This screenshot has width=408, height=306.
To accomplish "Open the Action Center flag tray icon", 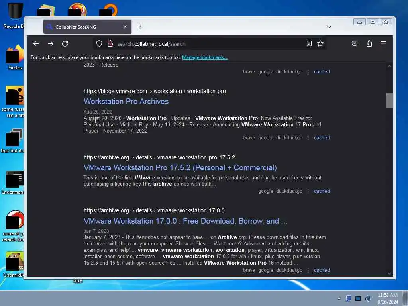I will coord(348,298).
